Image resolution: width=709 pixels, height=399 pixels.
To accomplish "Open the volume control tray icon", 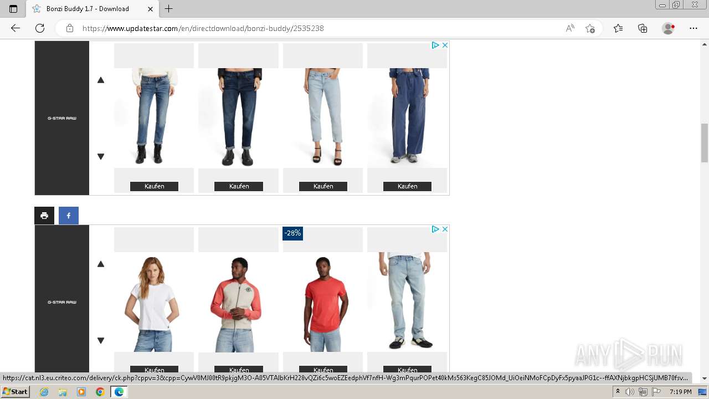I will [630, 392].
